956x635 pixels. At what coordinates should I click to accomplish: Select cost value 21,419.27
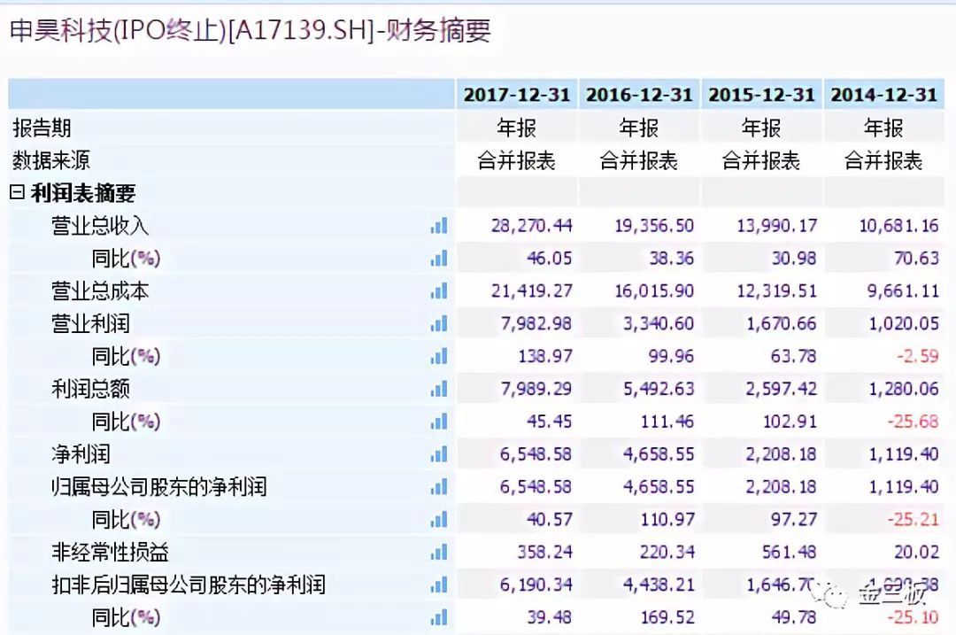(532, 291)
